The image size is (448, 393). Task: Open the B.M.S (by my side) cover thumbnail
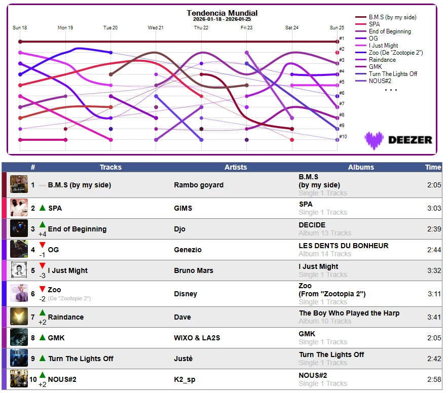[x=19, y=184]
